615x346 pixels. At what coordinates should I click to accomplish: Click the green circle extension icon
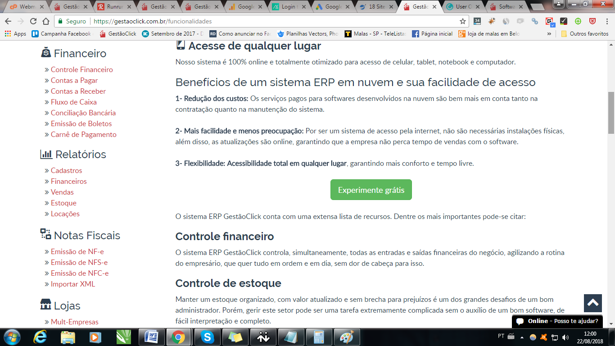(x=578, y=21)
